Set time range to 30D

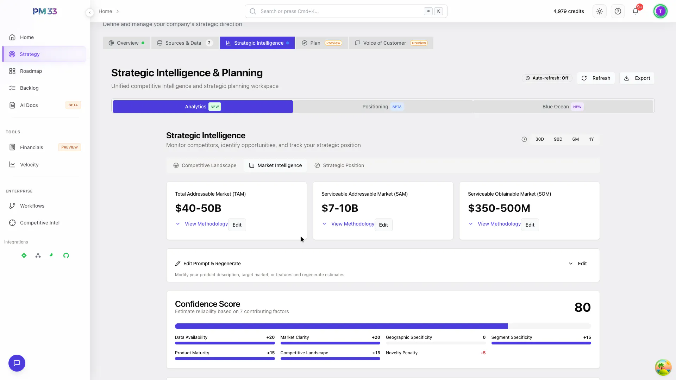[x=539, y=139]
